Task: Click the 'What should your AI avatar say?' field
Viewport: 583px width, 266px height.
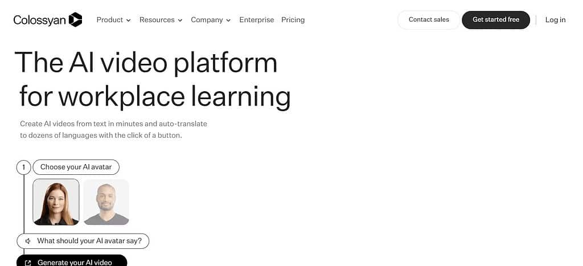Action: (x=83, y=241)
